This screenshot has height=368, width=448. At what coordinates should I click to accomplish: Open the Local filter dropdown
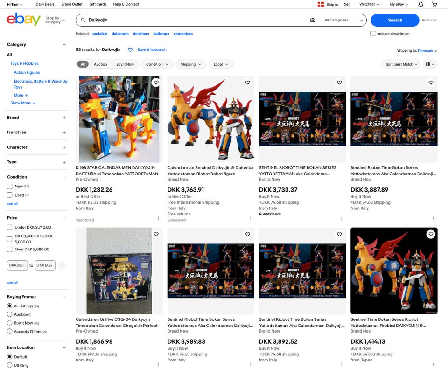pos(221,64)
